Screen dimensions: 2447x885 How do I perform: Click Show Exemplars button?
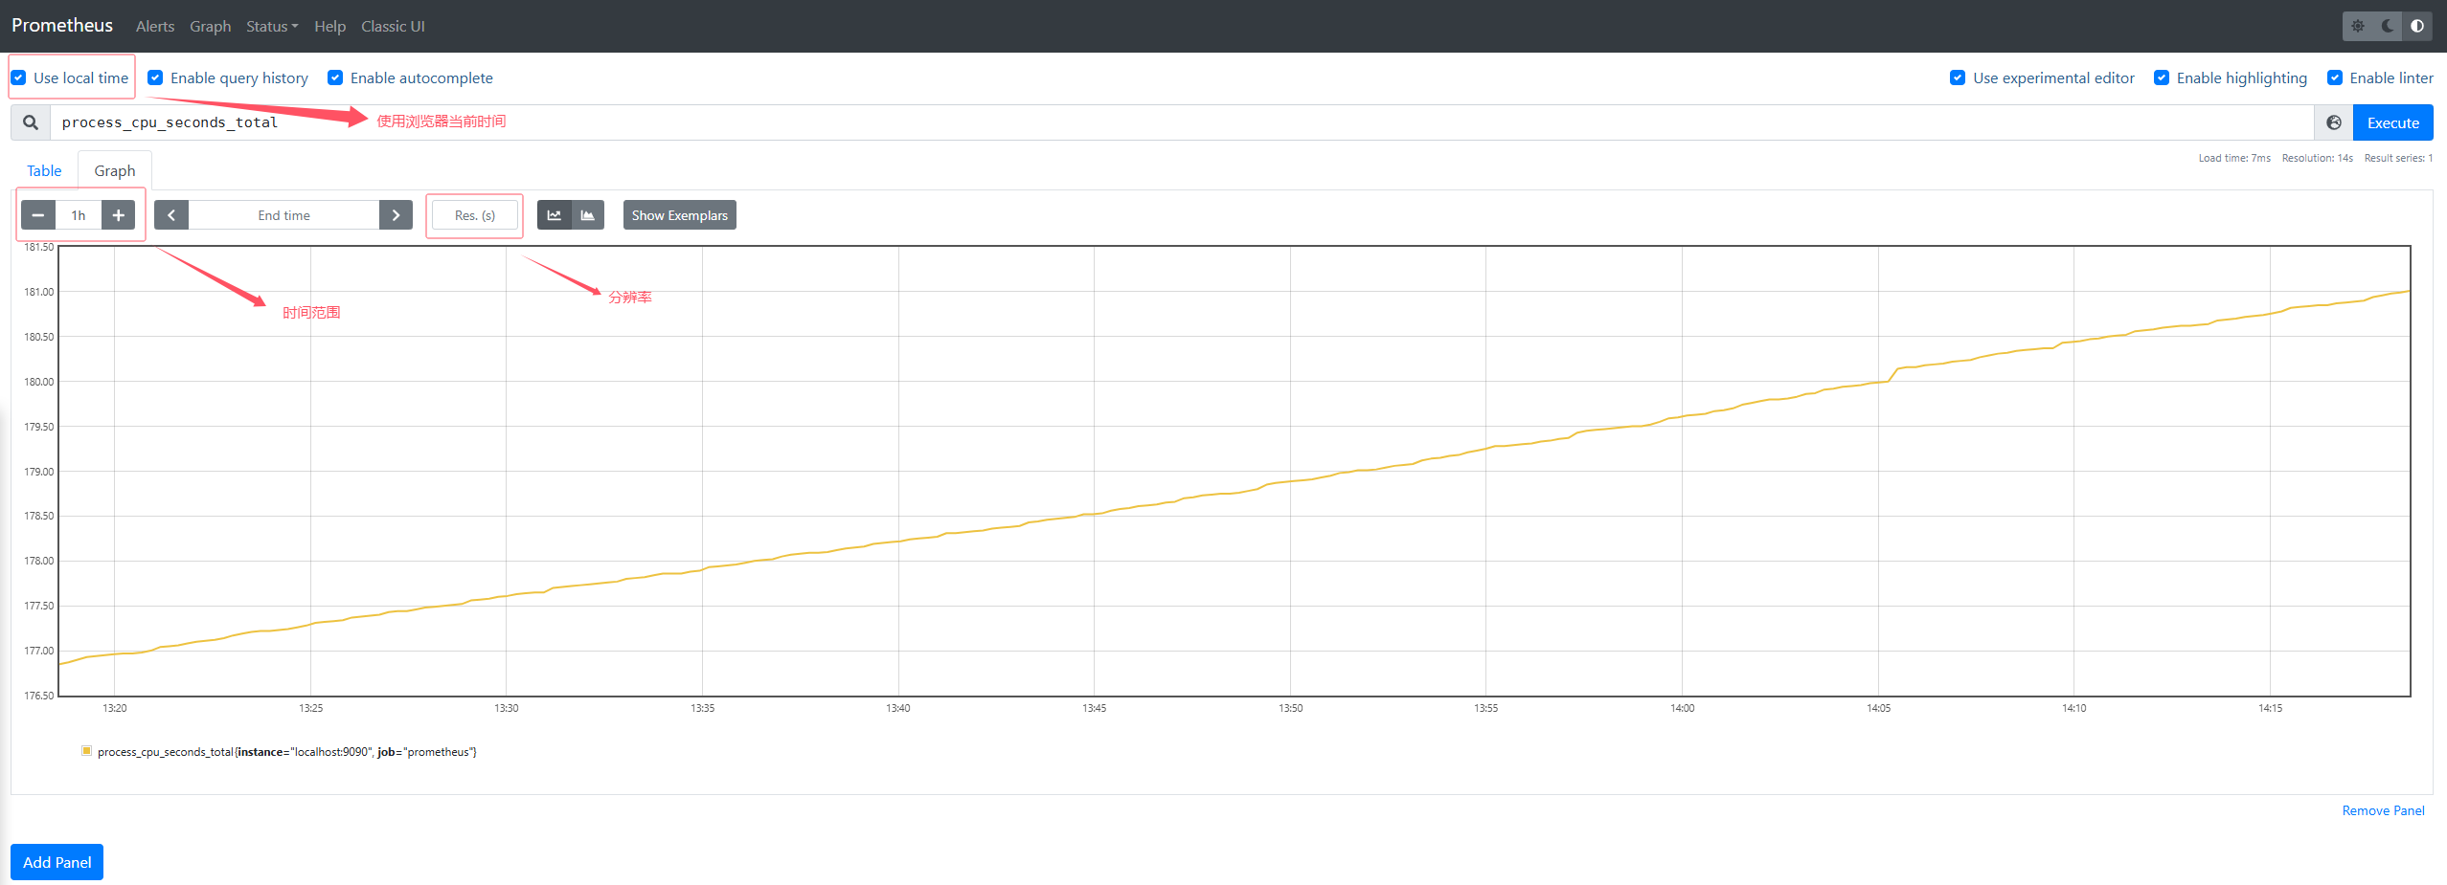(x=680, y=215)
